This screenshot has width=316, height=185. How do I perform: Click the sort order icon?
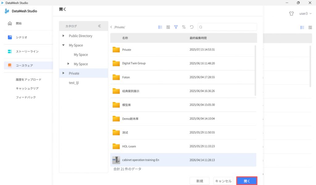pos(184,27)
